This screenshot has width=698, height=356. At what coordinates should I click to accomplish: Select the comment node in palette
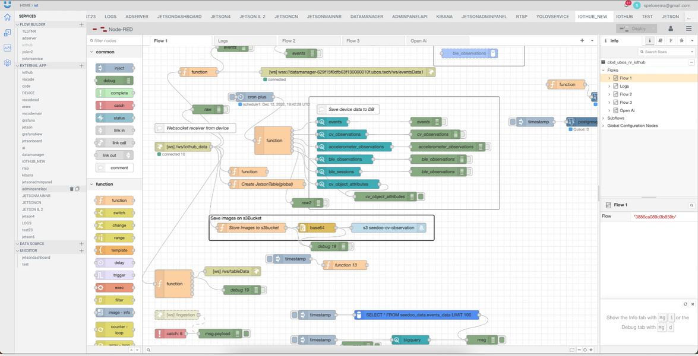[x=115, y=168]
